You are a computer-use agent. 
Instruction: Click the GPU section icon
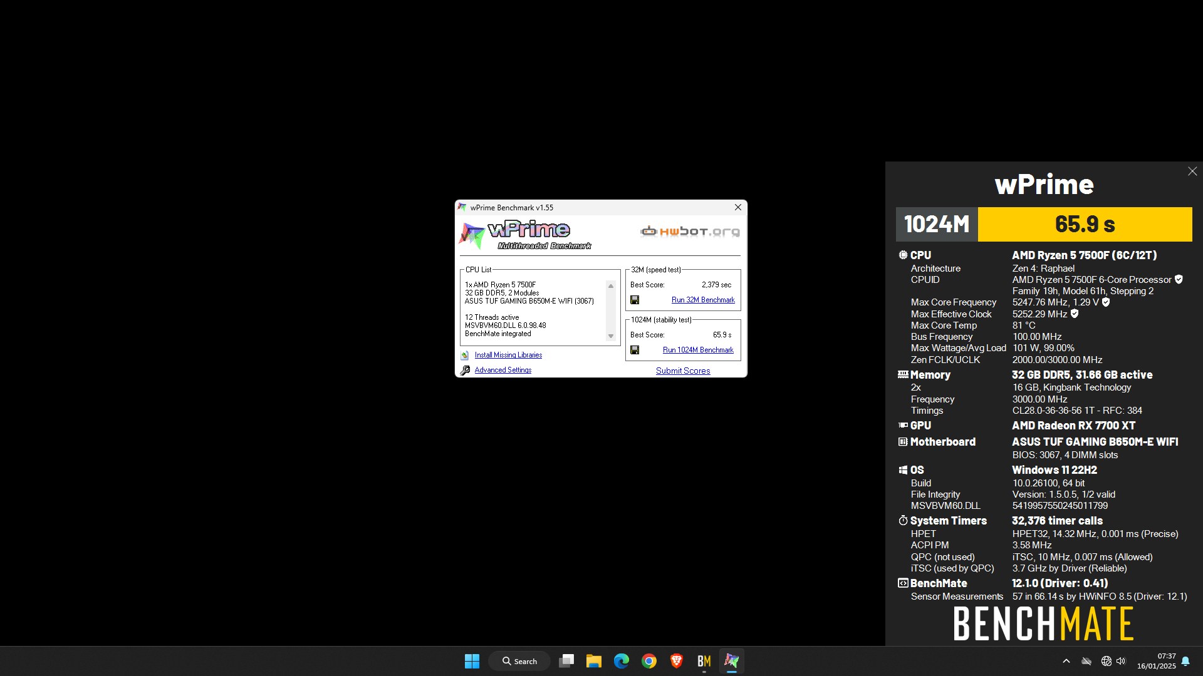click(903, 426)
